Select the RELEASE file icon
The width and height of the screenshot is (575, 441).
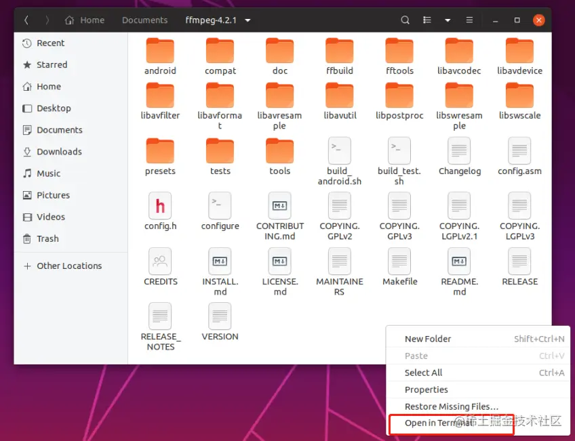(x=519, y=261)
